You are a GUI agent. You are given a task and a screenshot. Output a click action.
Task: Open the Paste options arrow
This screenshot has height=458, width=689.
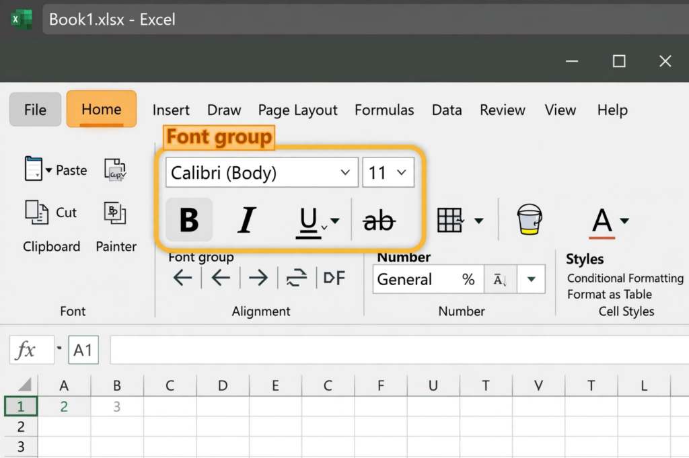pyautogui.click(x=48, y=170)
